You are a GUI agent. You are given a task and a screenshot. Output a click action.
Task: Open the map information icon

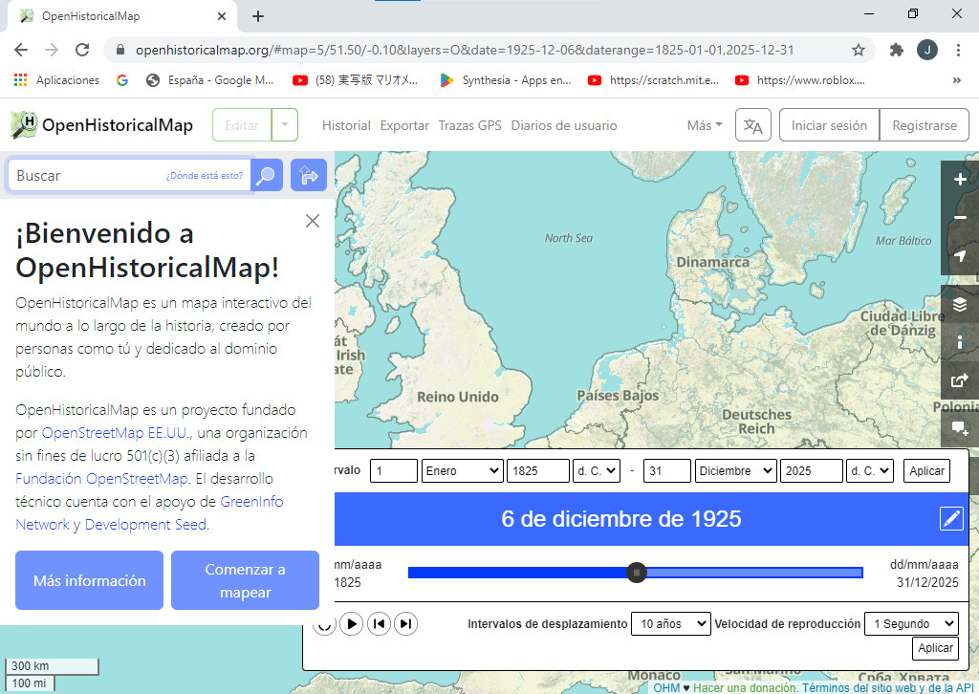tap(960, 342)
